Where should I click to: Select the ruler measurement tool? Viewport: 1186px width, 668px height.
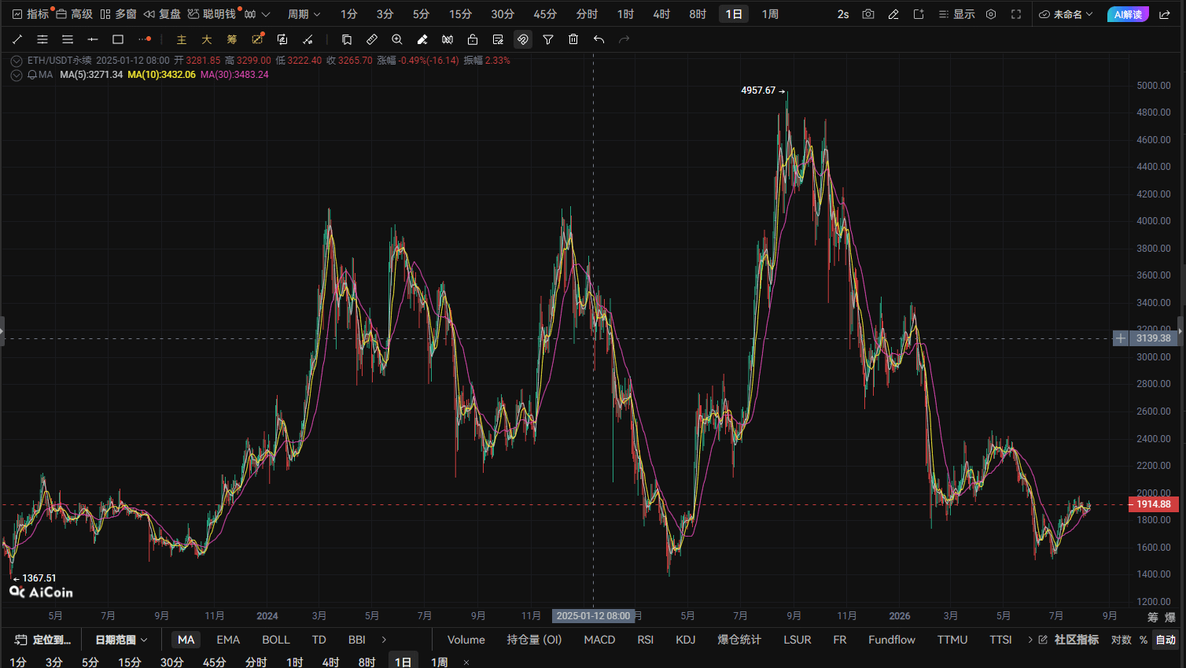coord(372,39)
